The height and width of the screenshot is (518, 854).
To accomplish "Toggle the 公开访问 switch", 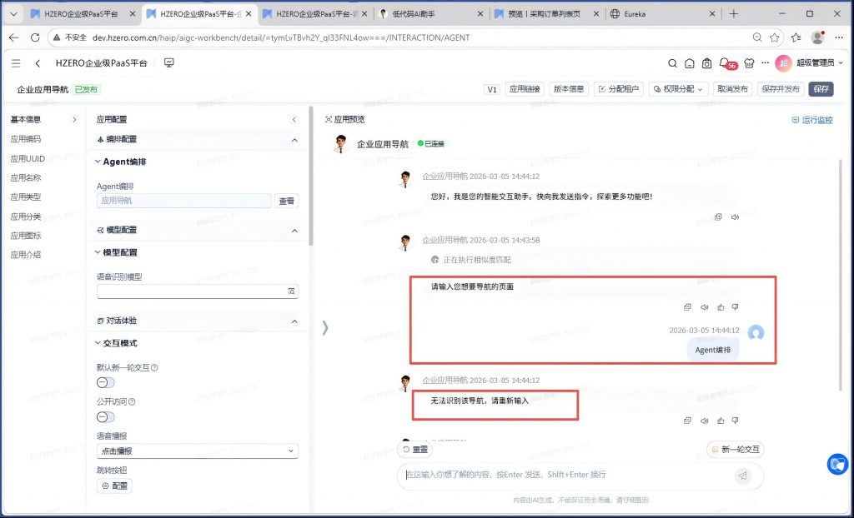I will (106, 416).
